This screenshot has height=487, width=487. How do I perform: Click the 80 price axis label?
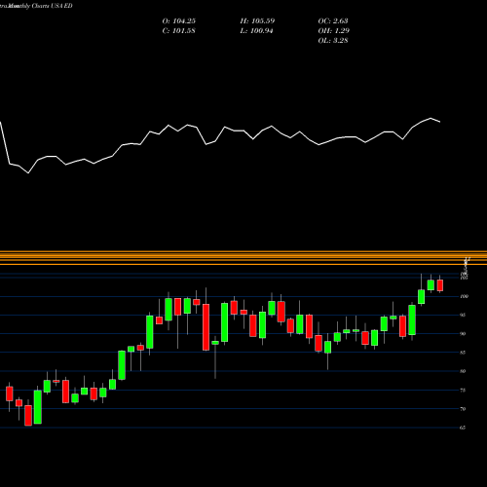point(463,371)
